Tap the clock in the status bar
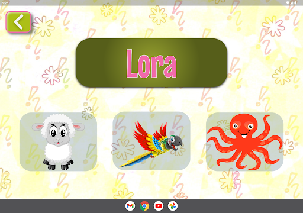 point(5,3)
